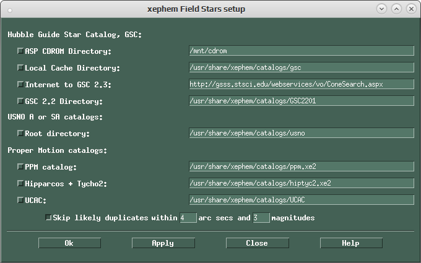Toggle the PPM catalog checkbox

(x=20, y=166)
